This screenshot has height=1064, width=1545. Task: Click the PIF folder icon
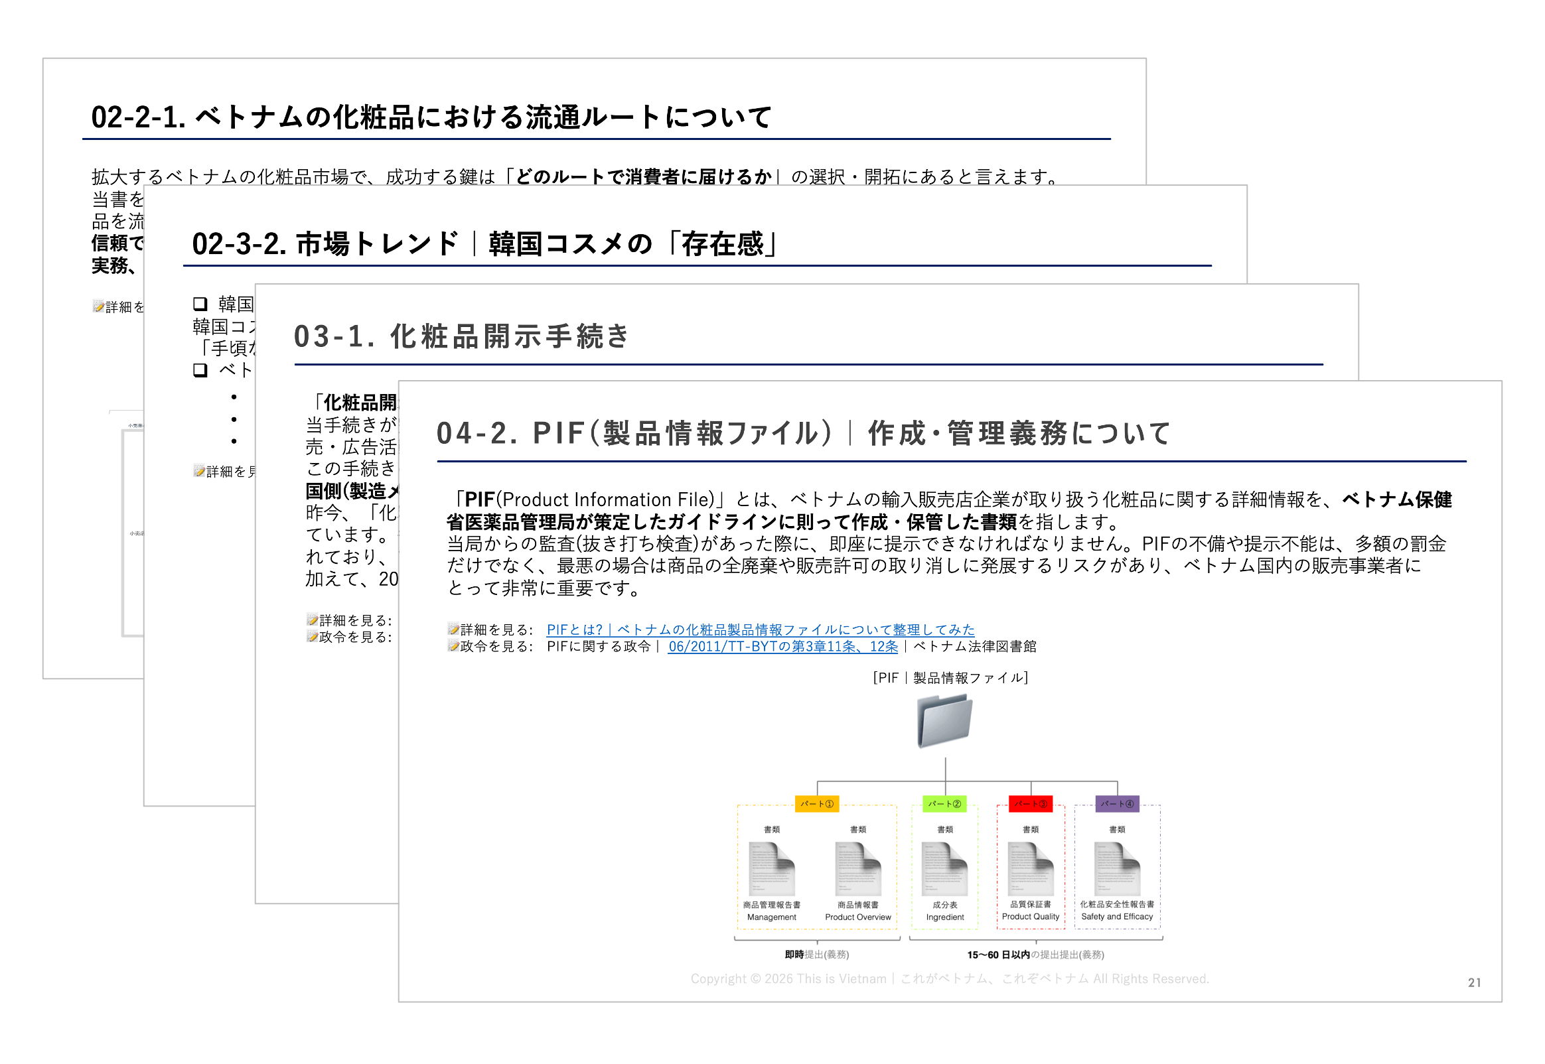pyautogui.click(x=946, y=720)
